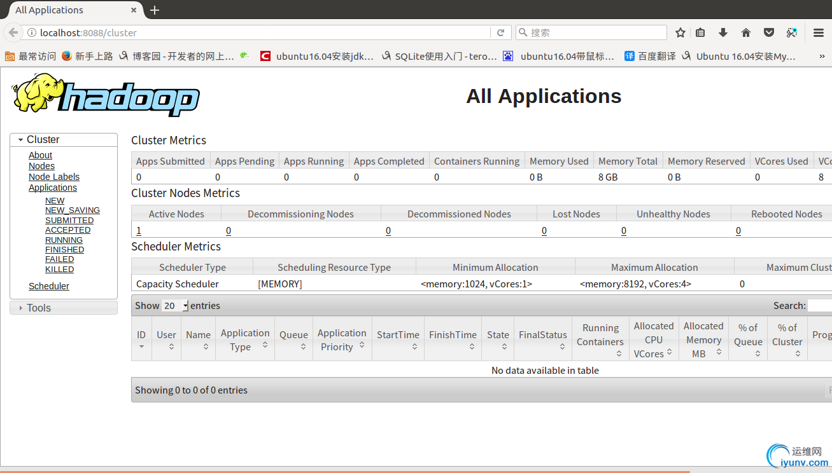Sort table by FinalStatus column

[543, 339]
